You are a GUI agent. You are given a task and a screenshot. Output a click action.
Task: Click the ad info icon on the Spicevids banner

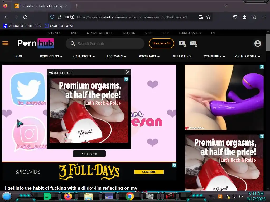(174, 165)
